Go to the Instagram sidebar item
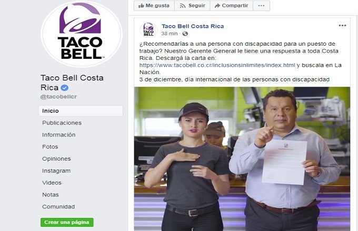Screen dimensions: 358x231 [x=56, y=171]
